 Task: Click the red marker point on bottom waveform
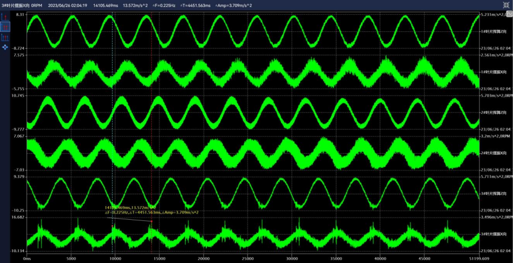coord(152,221)
